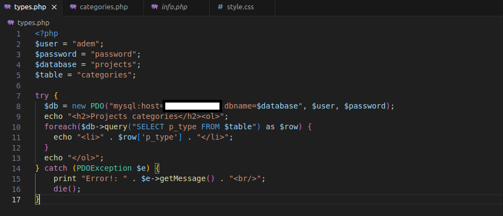503x216 pixels.
Task: Click the catch keyword on line 14
Action: (x=56, y=168)
